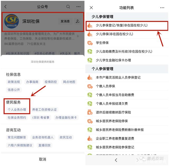Tap 取消 to dismiss the service sheet
This screenshot has height=166, width=169.
[43, 159]
